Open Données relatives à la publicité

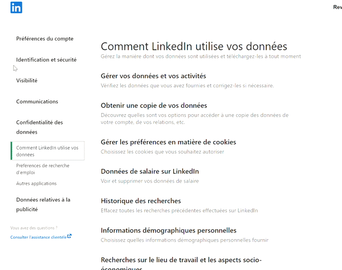coord(43,204)
